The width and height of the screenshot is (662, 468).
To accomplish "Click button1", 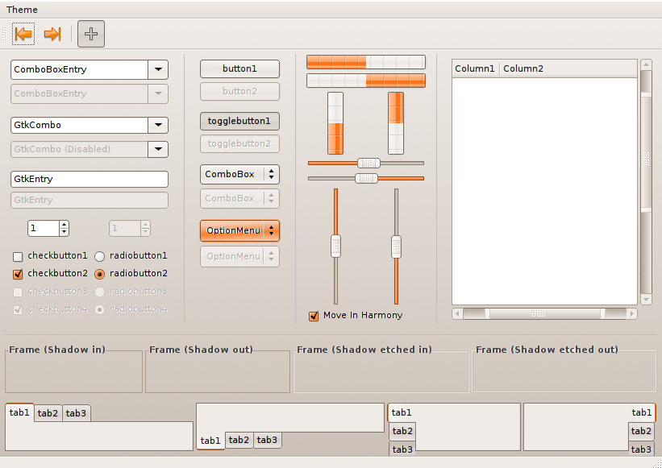I will 239,68.
